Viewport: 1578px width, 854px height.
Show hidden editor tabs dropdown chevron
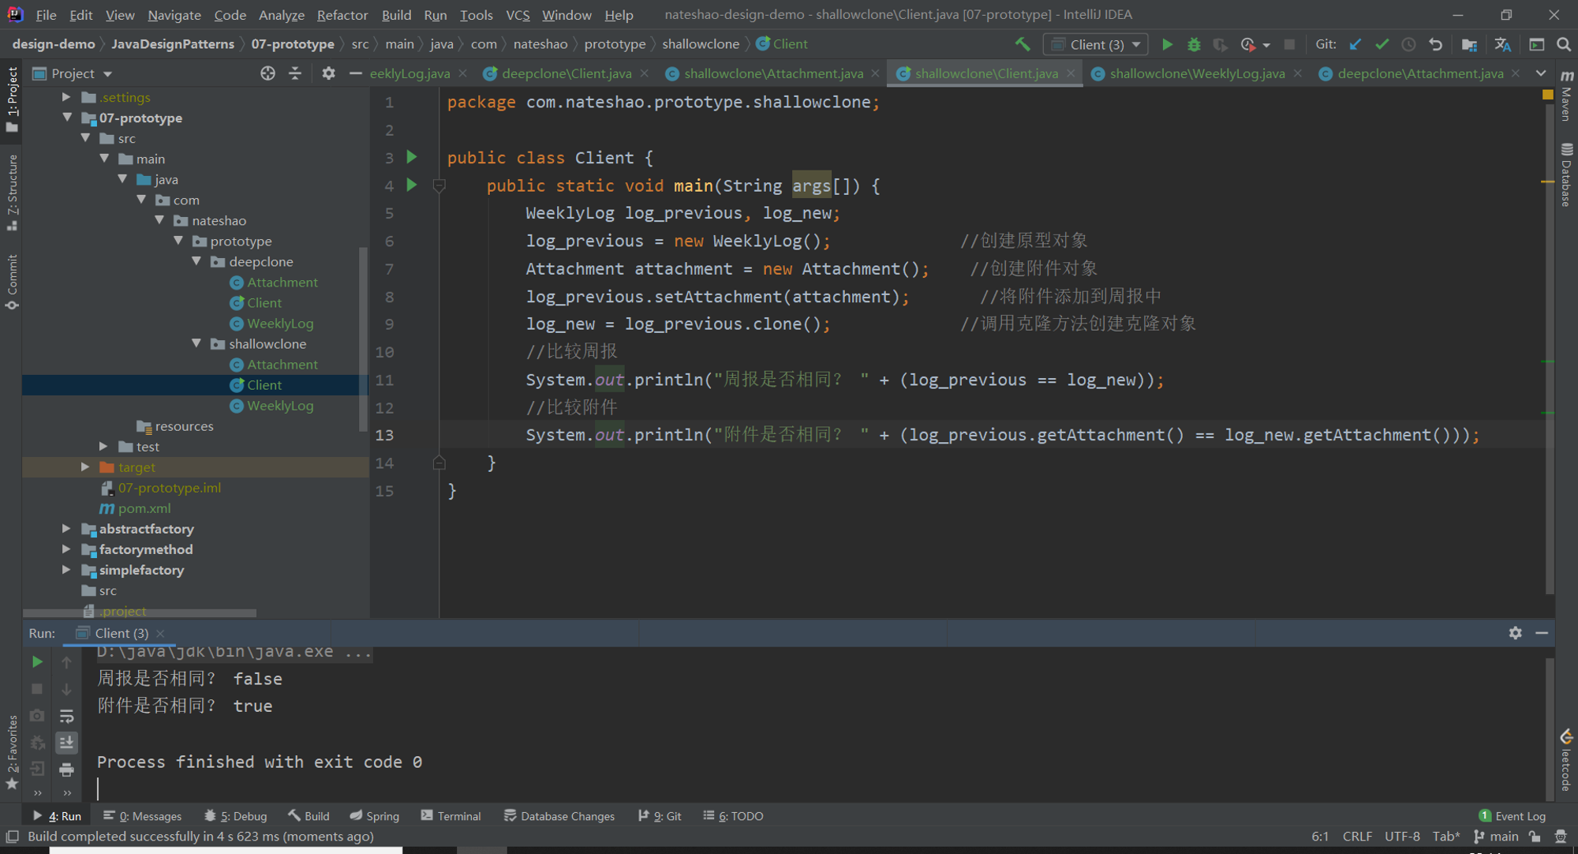point(1540,73)
